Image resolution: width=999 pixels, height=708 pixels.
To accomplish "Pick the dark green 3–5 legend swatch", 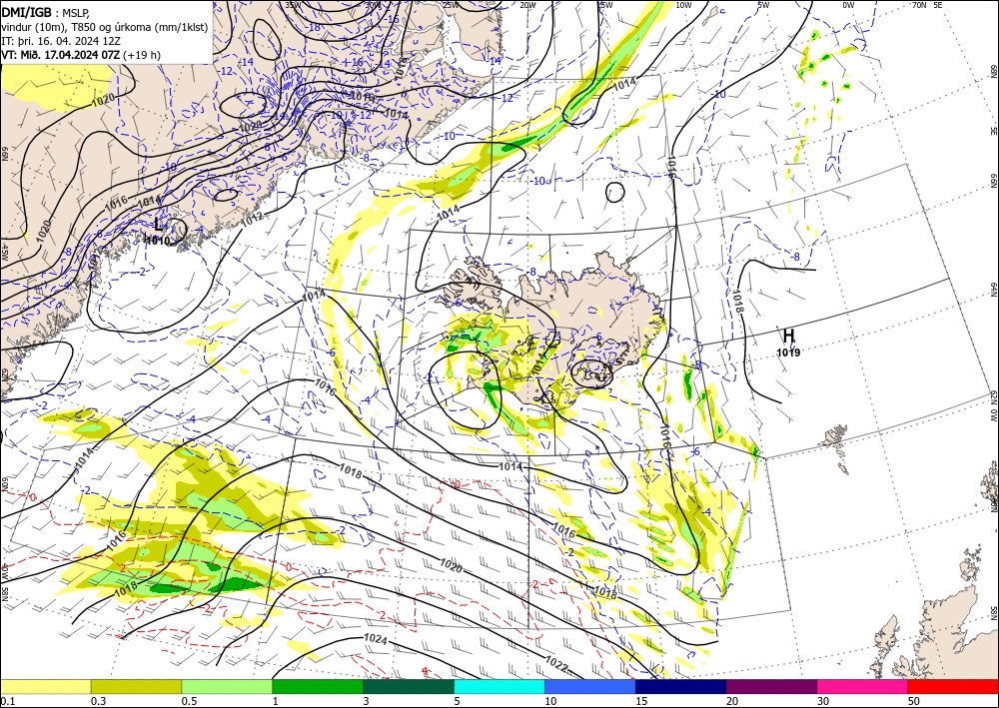I will pyautogui.click(x=409, y=687).
